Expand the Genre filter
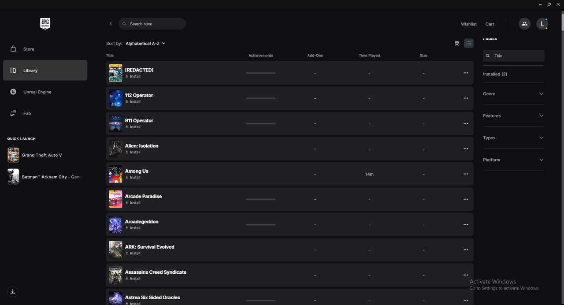The width and height of the screenshot is (564, 305). pos(513,93)
